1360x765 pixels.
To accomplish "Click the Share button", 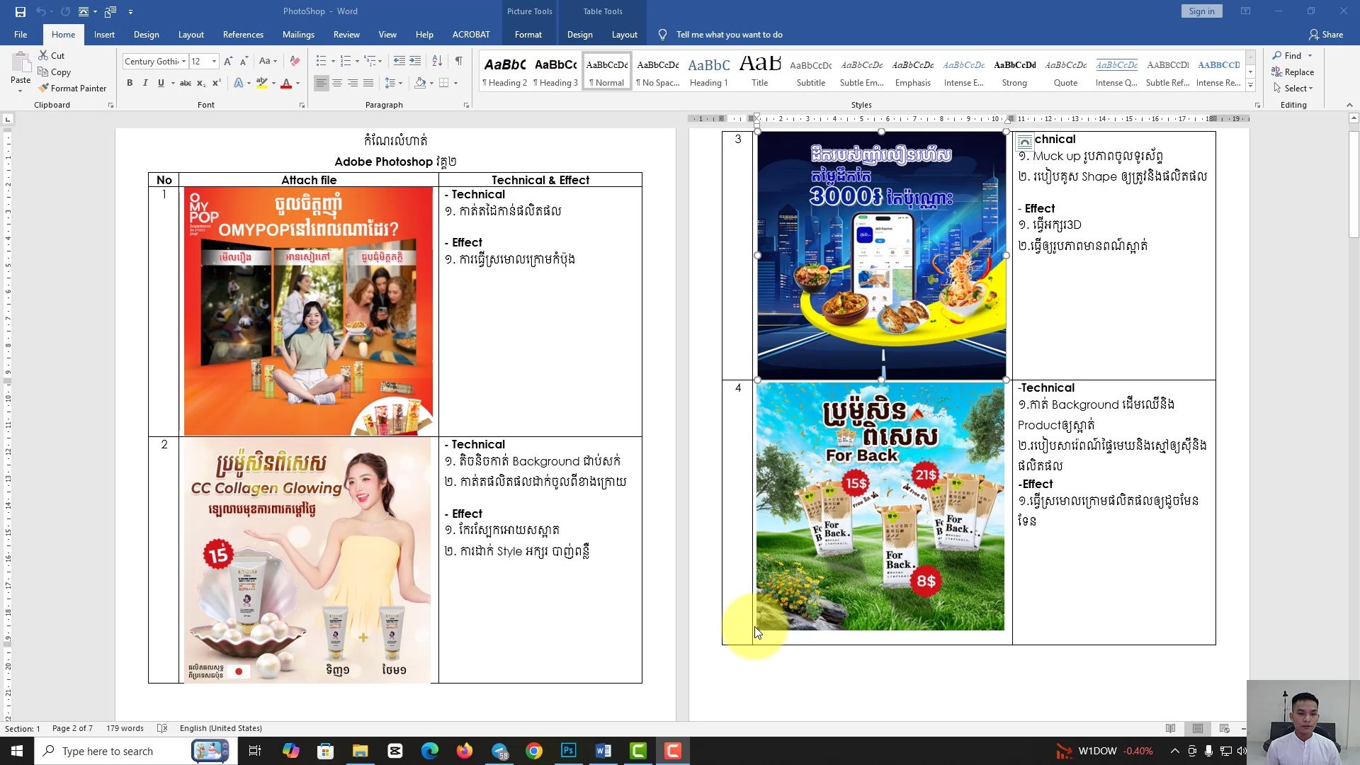I will pos(1326,34).
